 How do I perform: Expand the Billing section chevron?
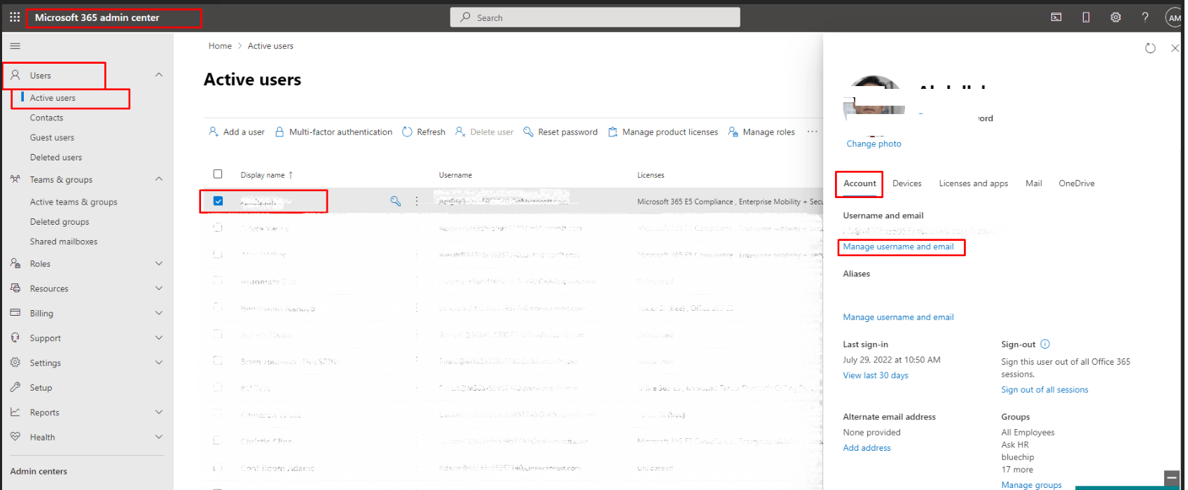(x=159, y=313)
